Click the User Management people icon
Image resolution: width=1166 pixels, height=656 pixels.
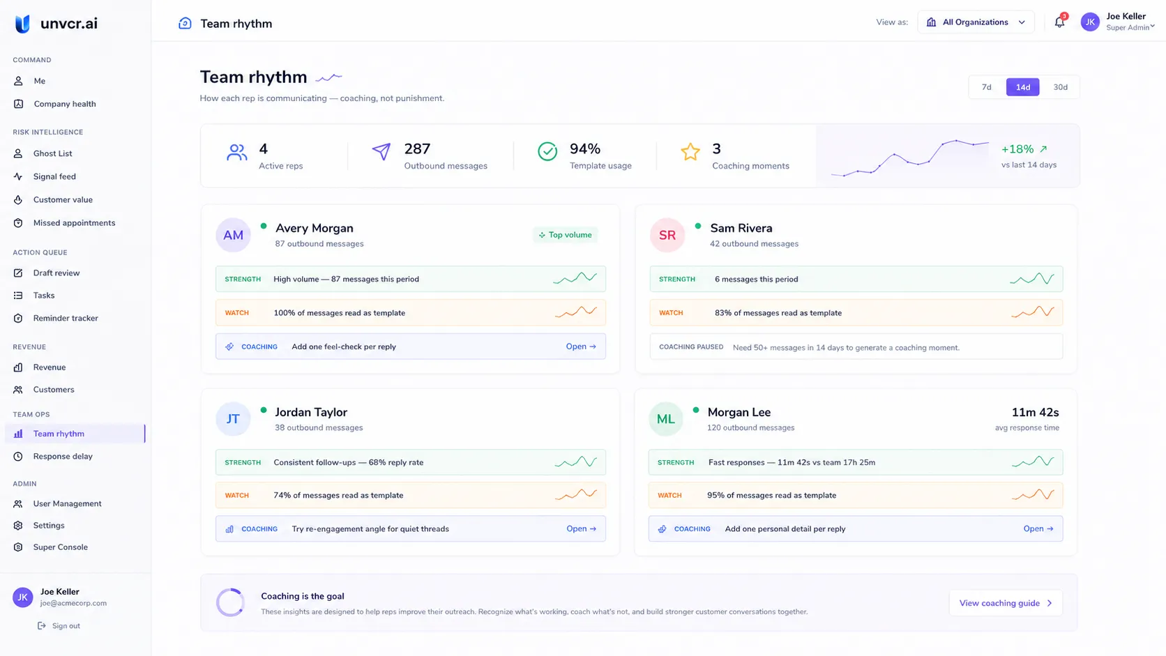18,503
